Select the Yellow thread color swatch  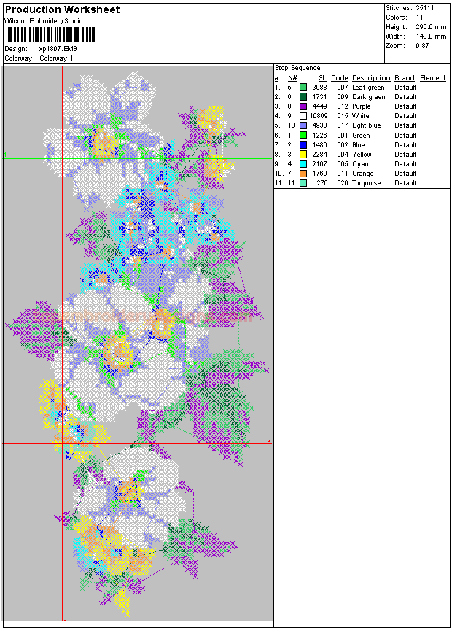(x=303, y=155)
